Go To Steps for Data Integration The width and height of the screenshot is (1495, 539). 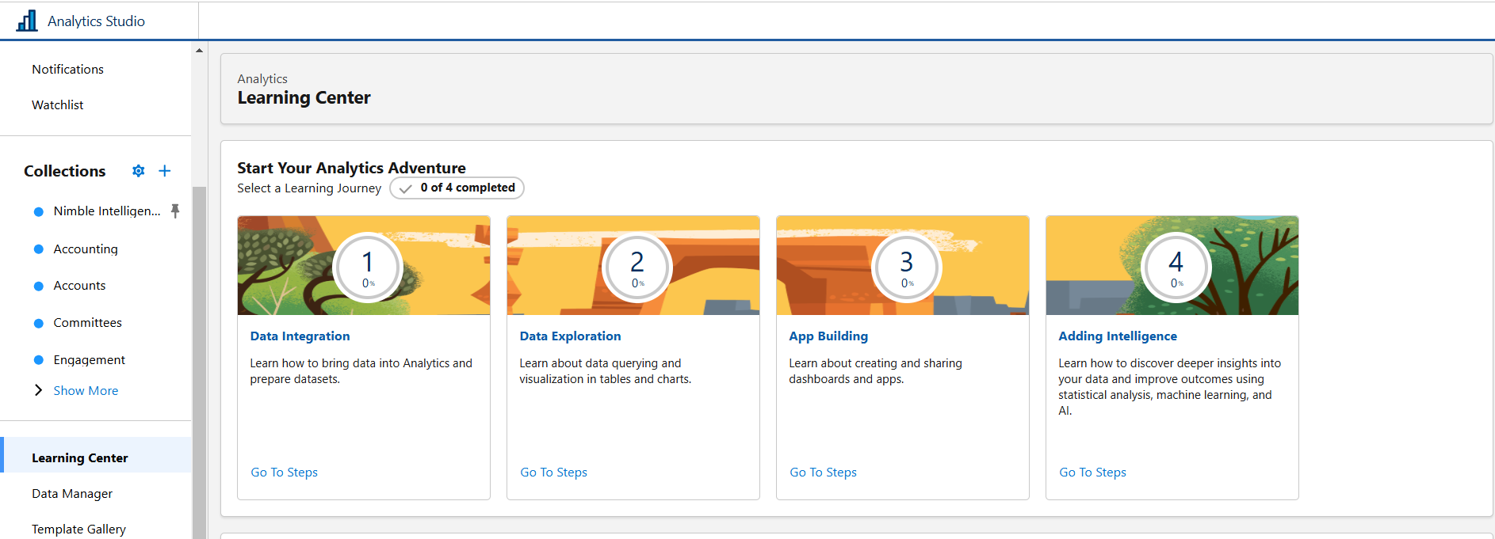(284, 473)
